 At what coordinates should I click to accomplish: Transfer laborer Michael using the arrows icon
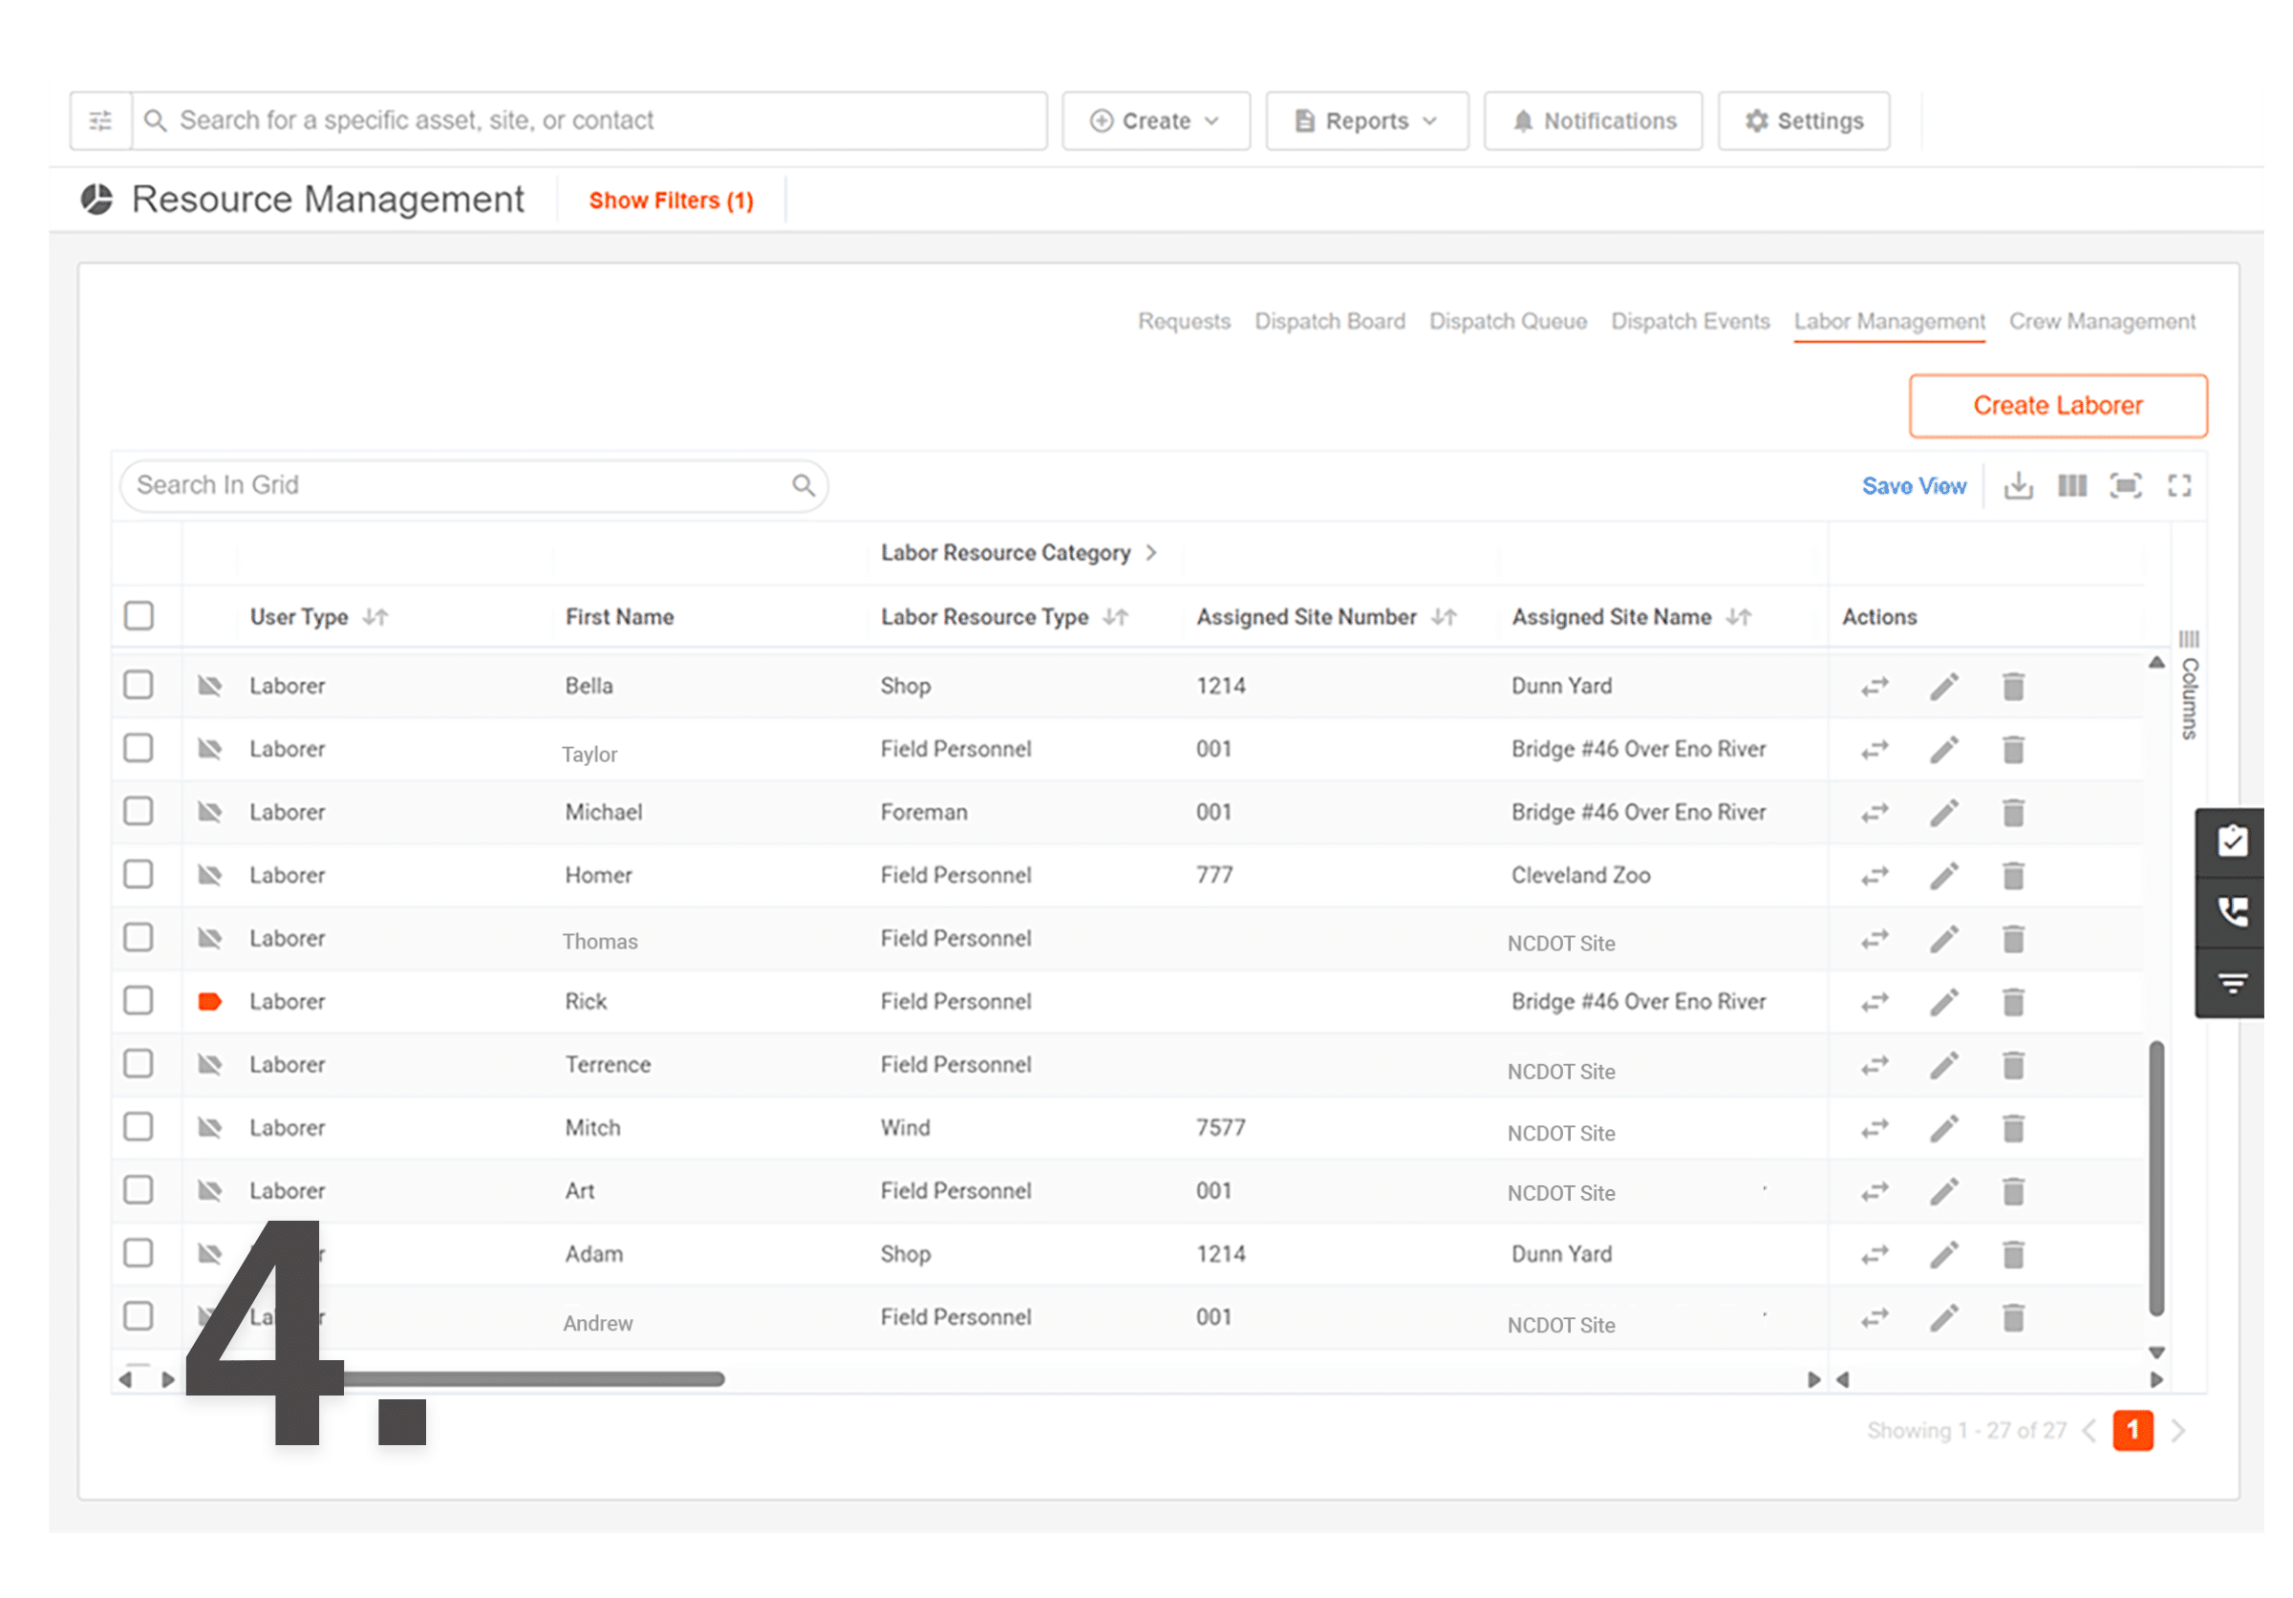point(1874,812)
